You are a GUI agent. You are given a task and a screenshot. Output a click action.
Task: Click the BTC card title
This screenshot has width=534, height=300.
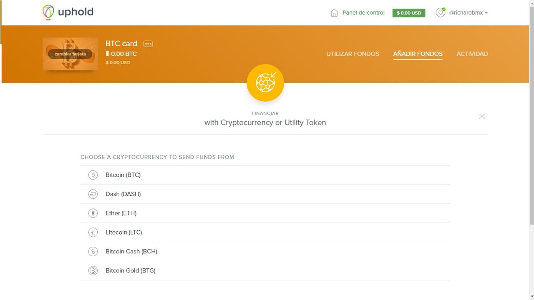[121, 44]
